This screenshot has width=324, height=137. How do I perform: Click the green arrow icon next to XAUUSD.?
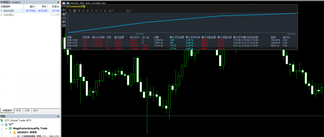(x=1, y=11)
